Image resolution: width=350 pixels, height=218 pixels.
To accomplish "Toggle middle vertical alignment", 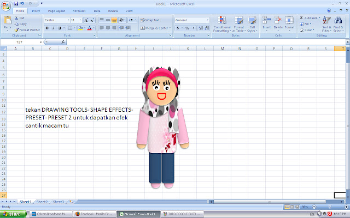I will click(108, 20).
